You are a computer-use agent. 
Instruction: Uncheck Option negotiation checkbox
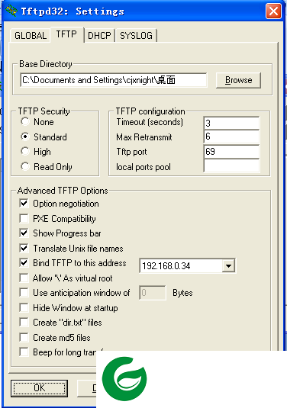[x=24, y=203]
